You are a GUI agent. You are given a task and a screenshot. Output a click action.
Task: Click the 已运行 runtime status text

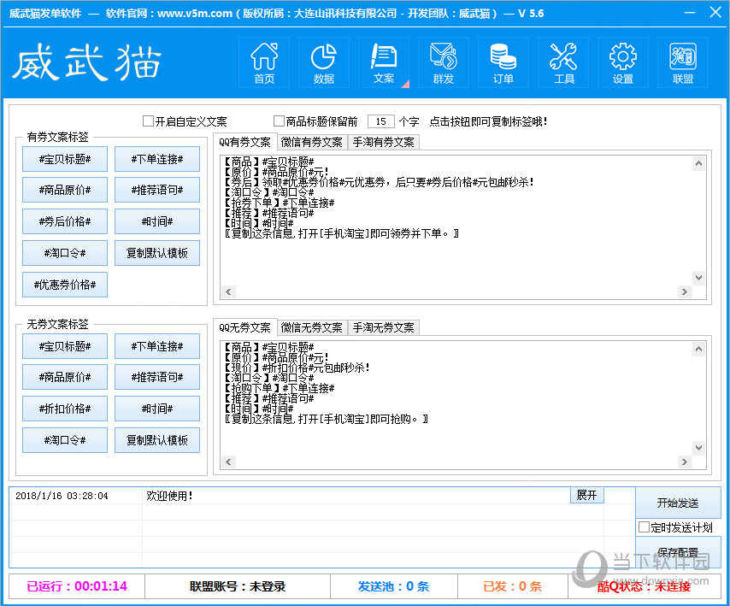tap(77, 586)
